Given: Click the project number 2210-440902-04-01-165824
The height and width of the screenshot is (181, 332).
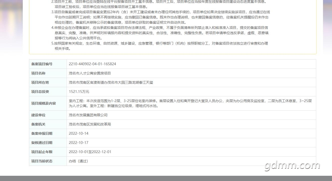Looking at the screenshot, I should (92, 64).
